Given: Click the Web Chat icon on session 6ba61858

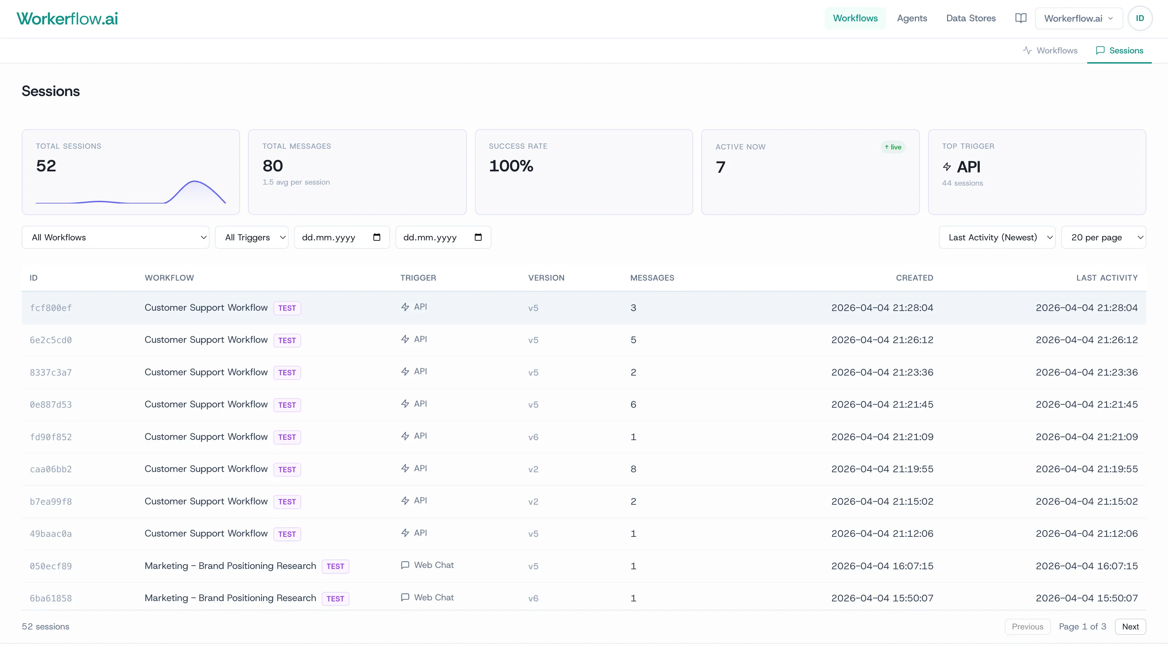Looking at the screenshot, I should coord(405,597).
